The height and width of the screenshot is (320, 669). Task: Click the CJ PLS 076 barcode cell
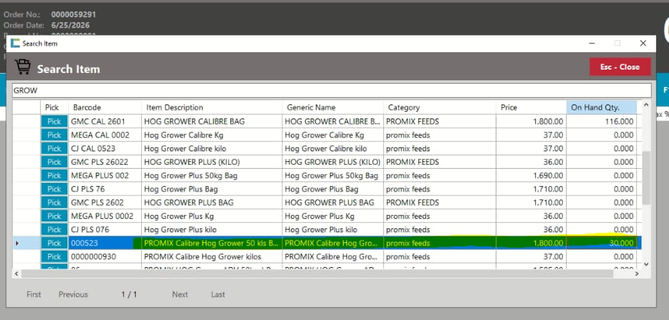tap(105, 230)
